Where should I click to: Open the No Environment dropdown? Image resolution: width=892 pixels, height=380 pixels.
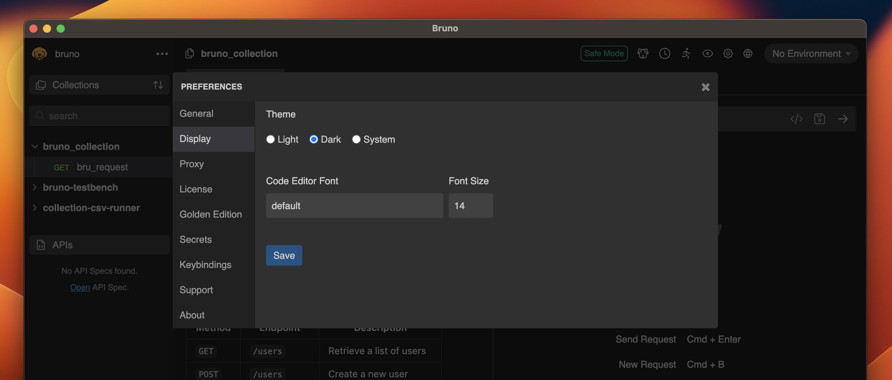(x=811, y=54)
